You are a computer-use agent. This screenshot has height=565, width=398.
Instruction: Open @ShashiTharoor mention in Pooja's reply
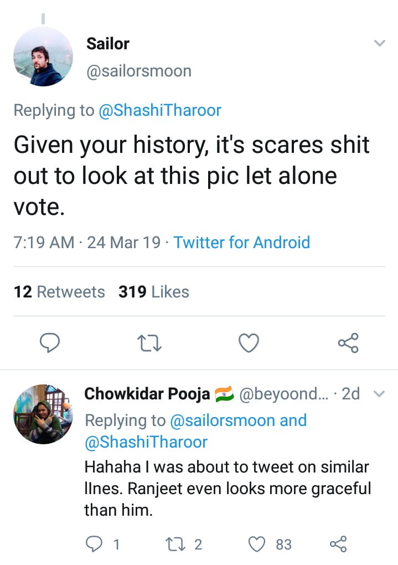146,441
